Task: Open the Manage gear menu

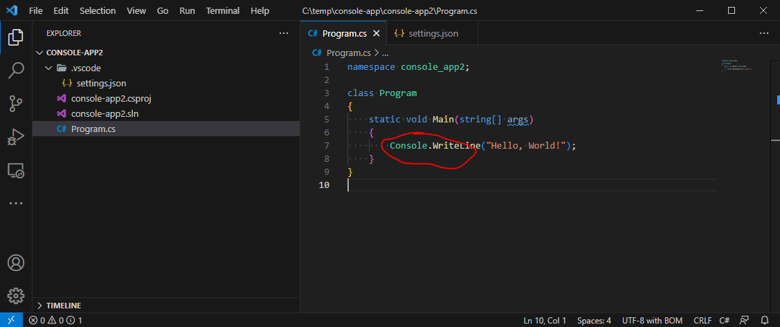Action: pos(16,296)
